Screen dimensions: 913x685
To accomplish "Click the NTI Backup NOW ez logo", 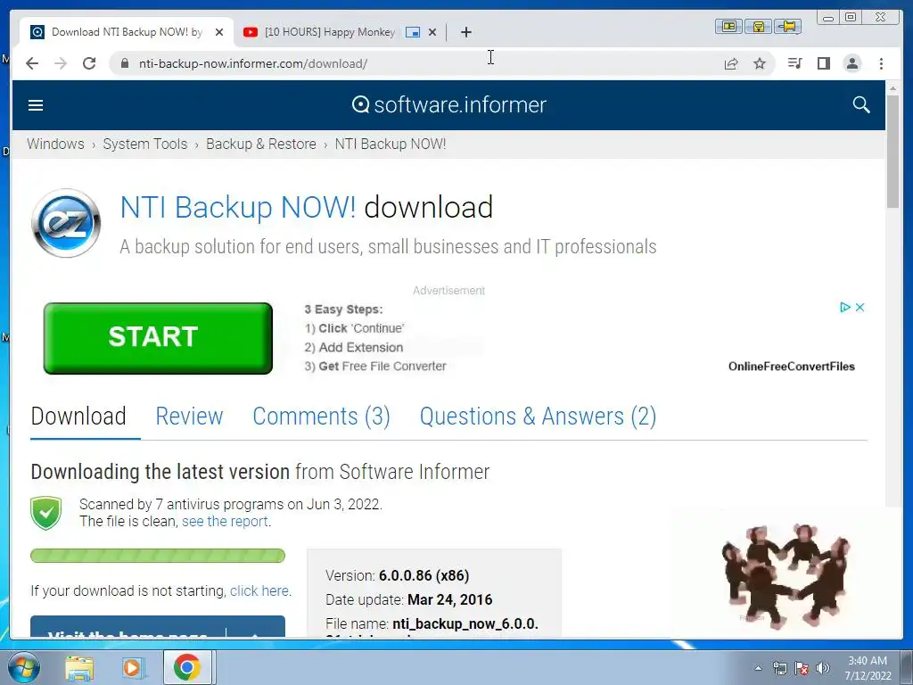I will 66,223.
